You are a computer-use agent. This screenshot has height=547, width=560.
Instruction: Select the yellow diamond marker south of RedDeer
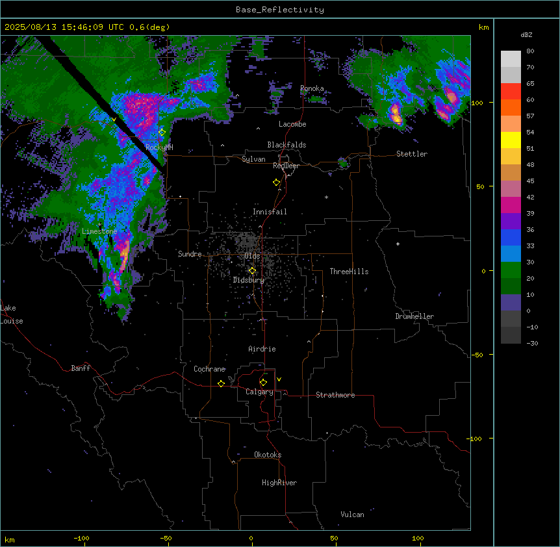point(276,183)
